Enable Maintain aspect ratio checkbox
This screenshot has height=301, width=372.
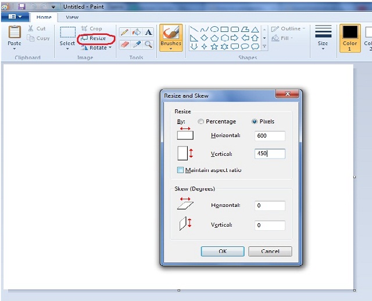tap(180, 170)
